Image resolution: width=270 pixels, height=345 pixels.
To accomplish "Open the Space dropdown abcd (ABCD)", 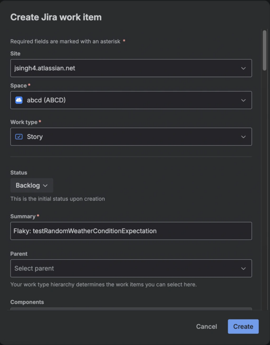I will [x=131, y=100].
